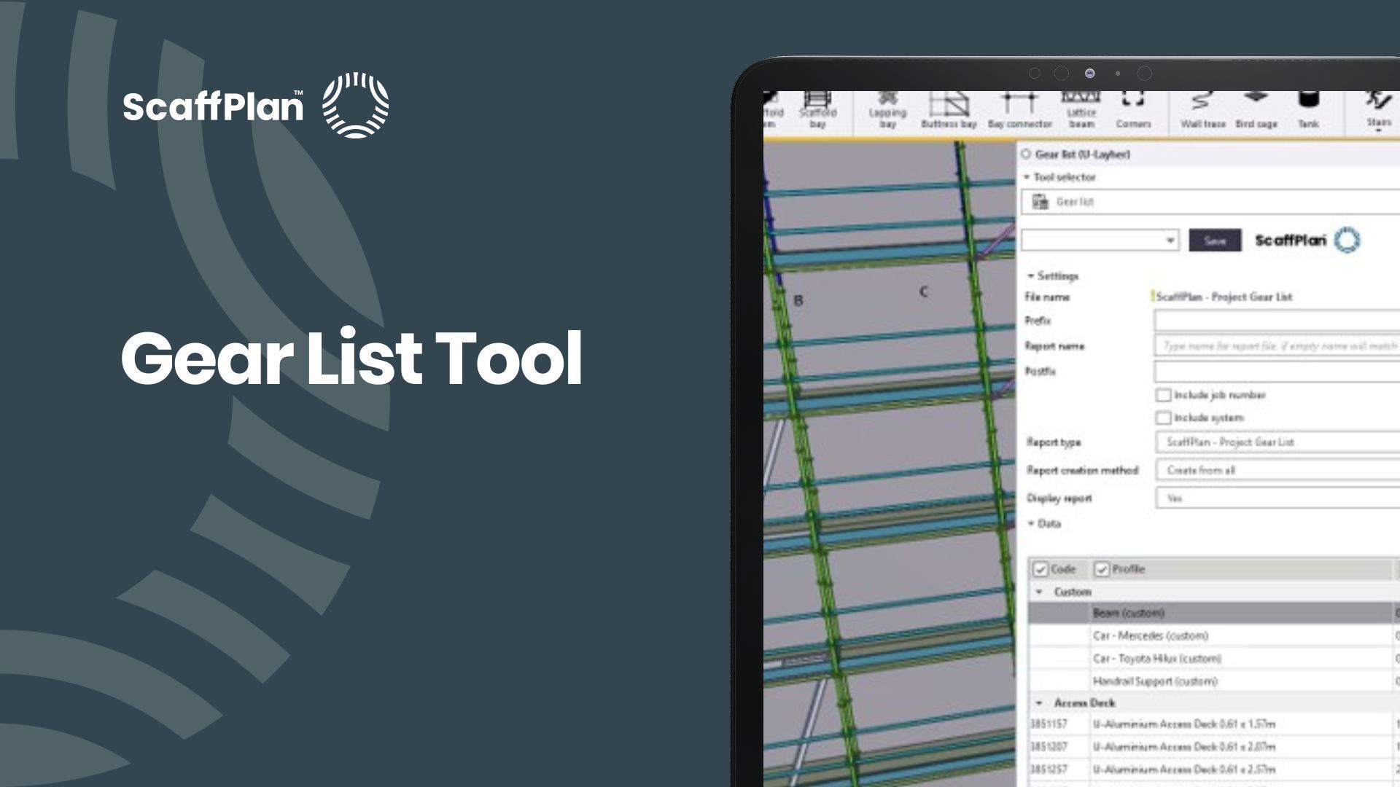Click the Gear list tool selector box
Screen dimensions: 1400x787
[x=1210, y=202]
